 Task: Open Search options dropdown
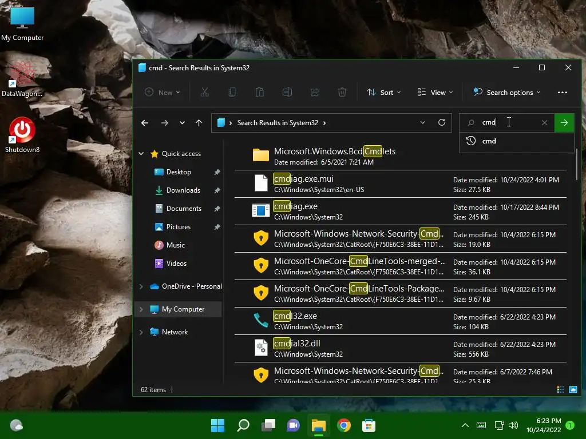(x=507, y=92)
